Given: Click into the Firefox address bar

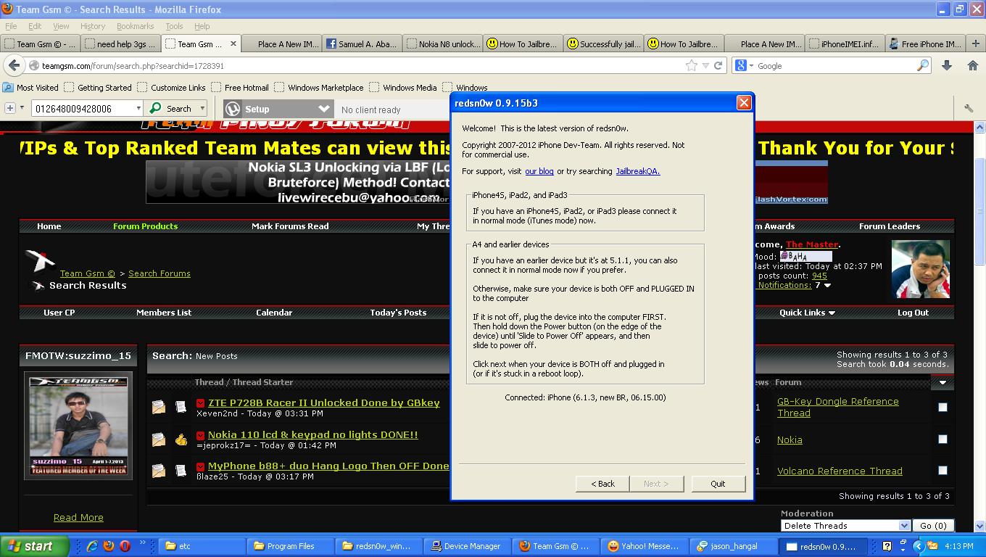Looking at the screenshot, I should coord(362,66).
